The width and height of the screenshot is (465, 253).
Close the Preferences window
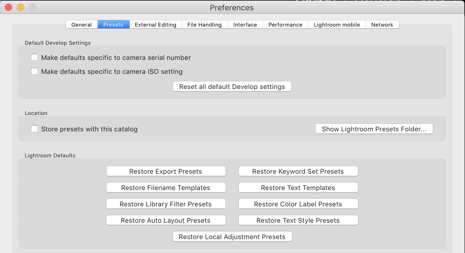coord(8,7)
